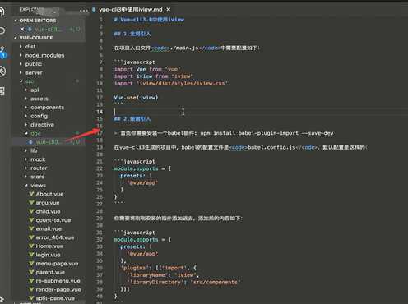
Task: Click the Vue icon beside About.vue
Action: point(31,194)
